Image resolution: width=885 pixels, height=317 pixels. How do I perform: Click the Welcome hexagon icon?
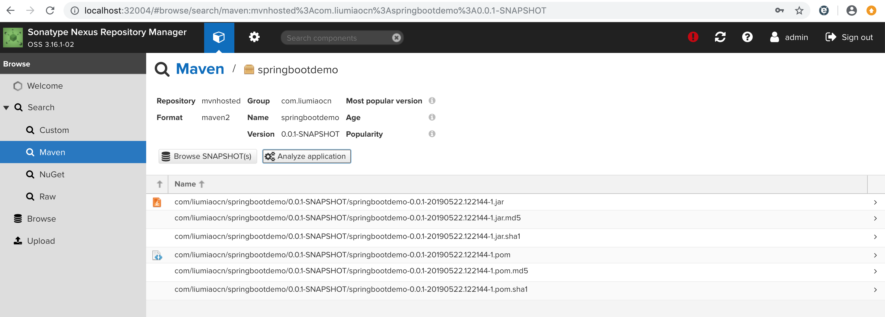[18, 86]
